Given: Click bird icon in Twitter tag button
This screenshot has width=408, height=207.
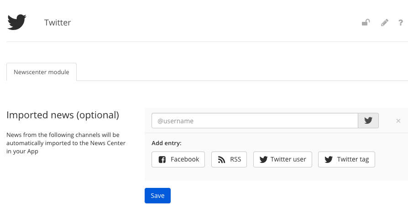Looking at the screenshot, I should pyautogui.click(x=329, y=160).
